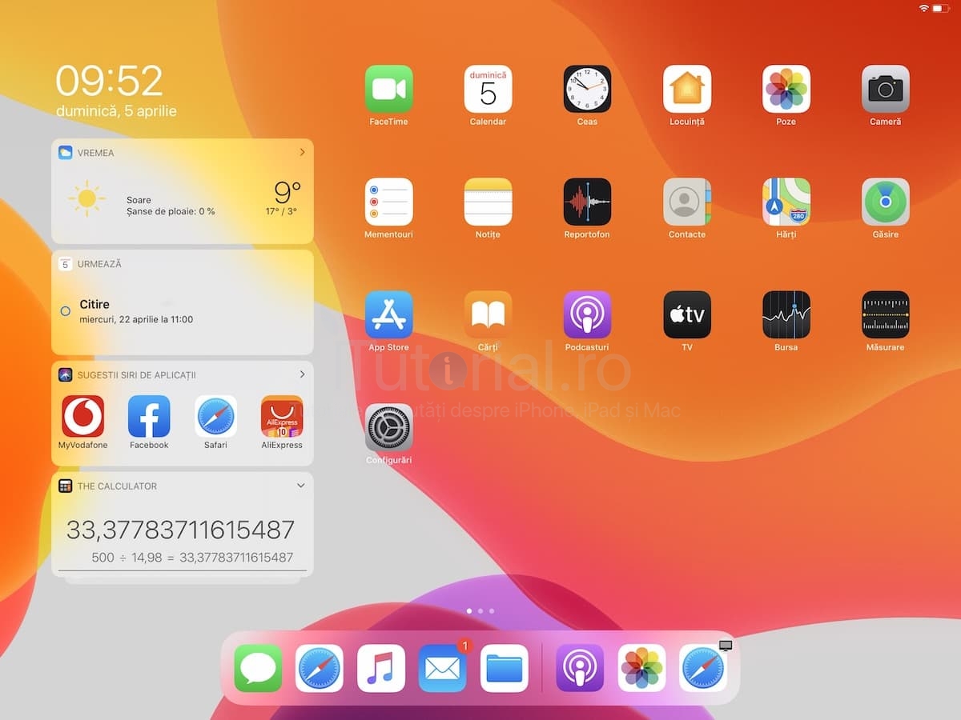This screenshot has height=720, width=961.
Task: Tap the 09:52 clock display
Action: pos(110,81)
